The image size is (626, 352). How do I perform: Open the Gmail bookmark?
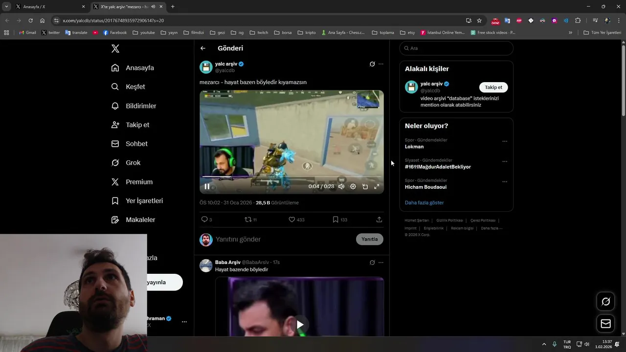27,33
